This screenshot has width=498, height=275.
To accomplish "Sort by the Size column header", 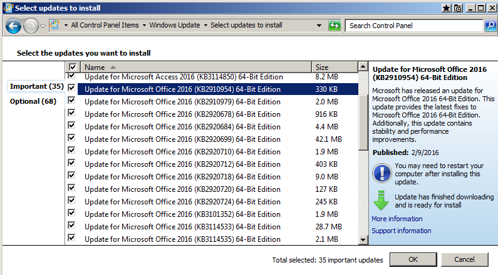I will coord(335,67).
